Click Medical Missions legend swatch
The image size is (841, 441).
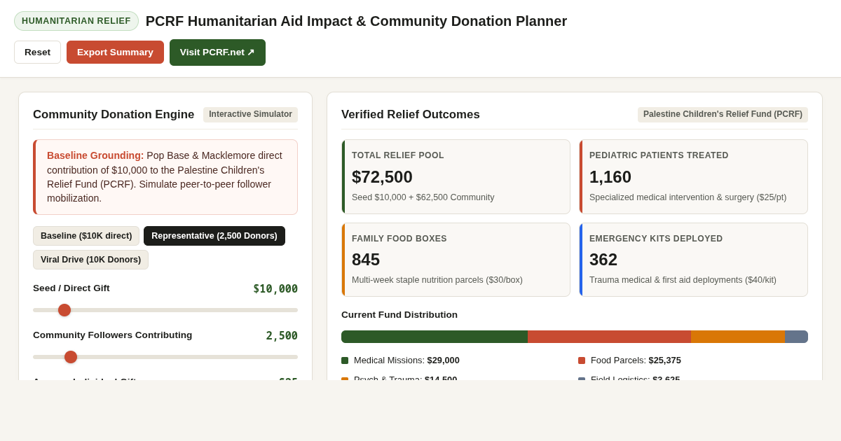coord(345,360)
